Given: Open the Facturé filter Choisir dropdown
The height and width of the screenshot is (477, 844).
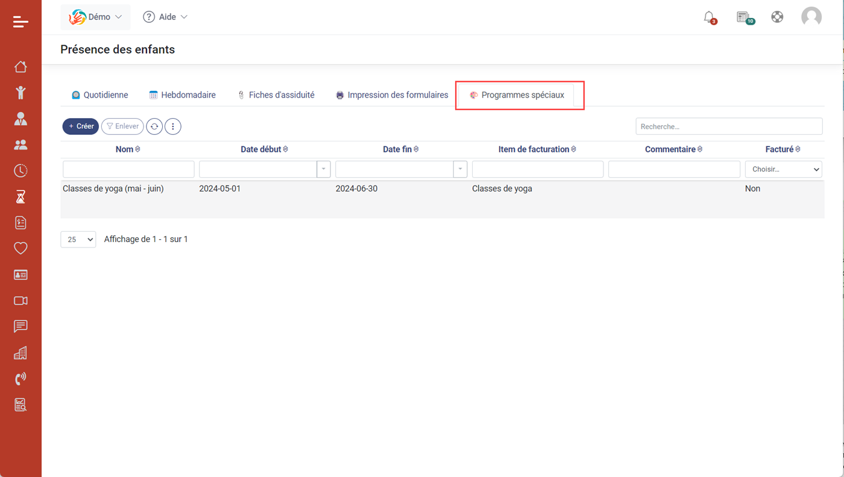Looking at the screenshot, I should point(783,169).
